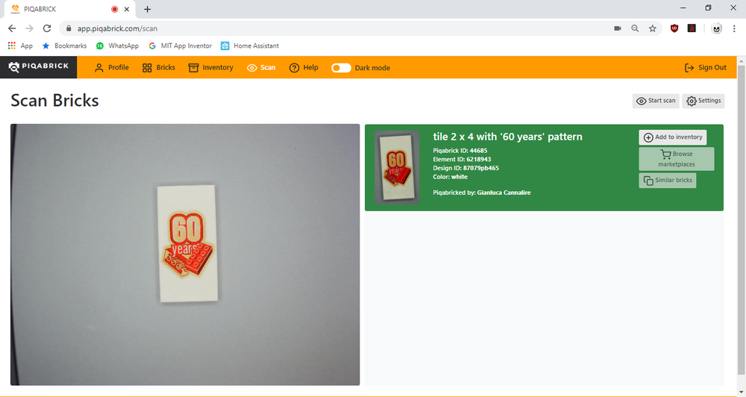Click the Scan Bricks heading

pyautogui.click(x=54, y=101)
